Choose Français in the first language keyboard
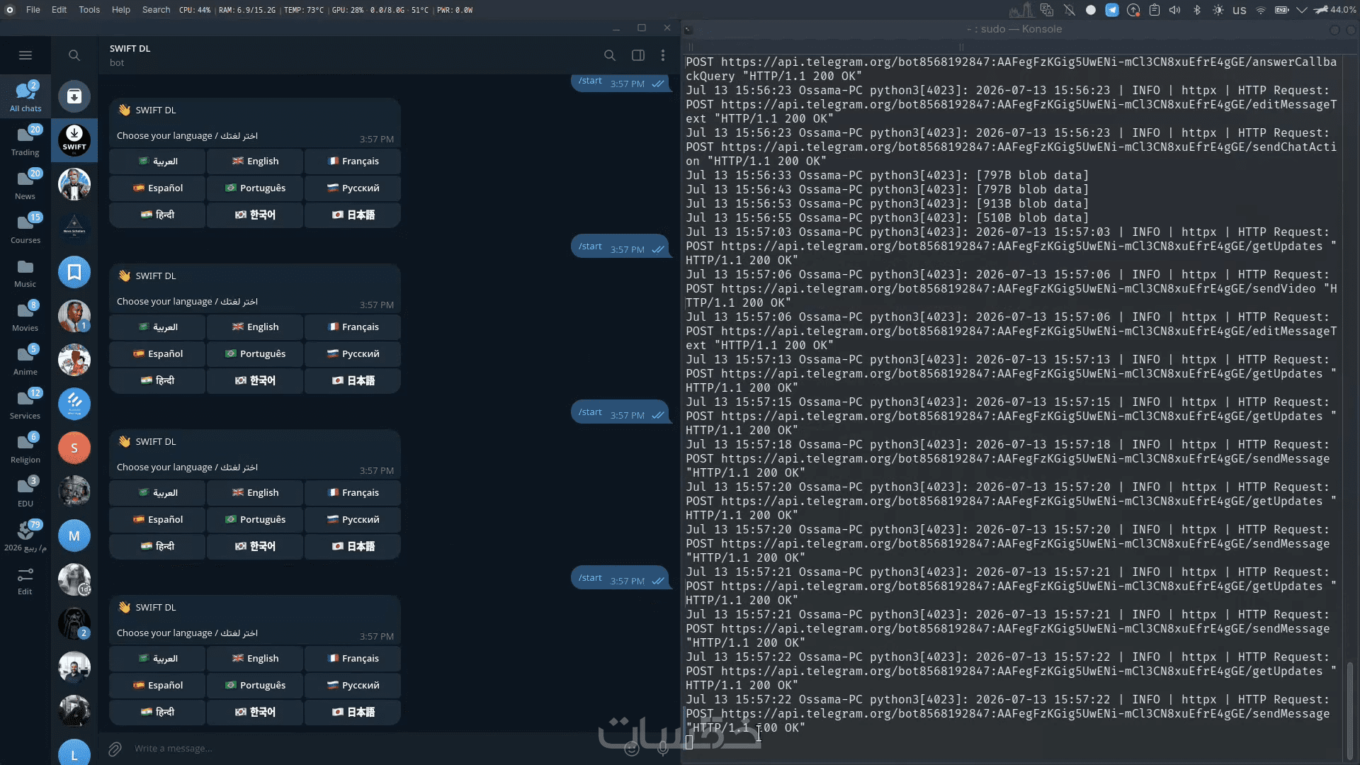Viewport: 1360px width, 765px height. (x=353, y=161)
